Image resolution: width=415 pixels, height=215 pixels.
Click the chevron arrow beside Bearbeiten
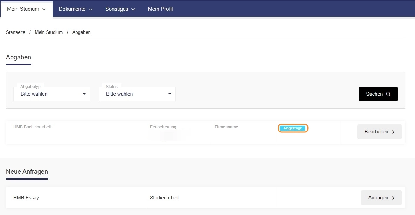(x=393, y=132)
